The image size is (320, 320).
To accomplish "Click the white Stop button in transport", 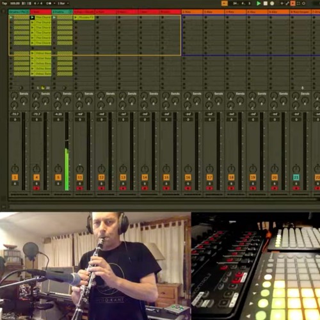I will 266,3.
